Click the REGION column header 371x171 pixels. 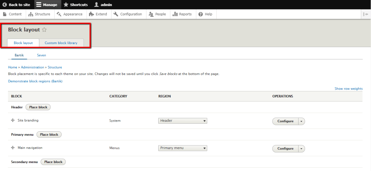click(164, 96)
